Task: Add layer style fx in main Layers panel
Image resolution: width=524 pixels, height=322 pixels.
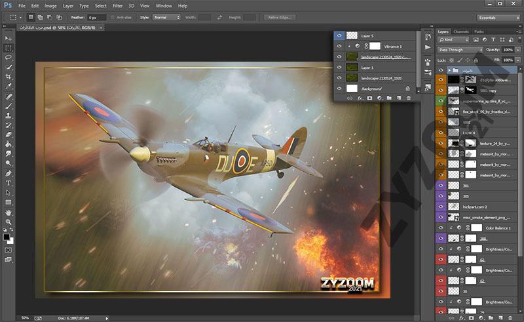Action: pyautogui.click(x=462, y=317)
